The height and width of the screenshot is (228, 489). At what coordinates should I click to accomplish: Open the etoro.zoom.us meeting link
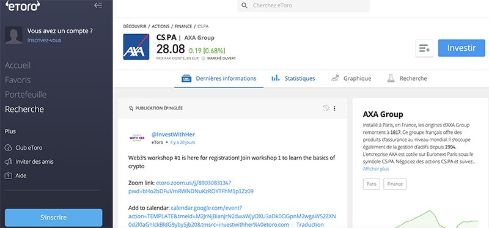[191, 187]
